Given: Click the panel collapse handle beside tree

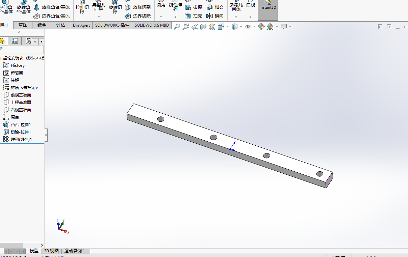Looking at the screenshot, I should click(x=46, y=135).
